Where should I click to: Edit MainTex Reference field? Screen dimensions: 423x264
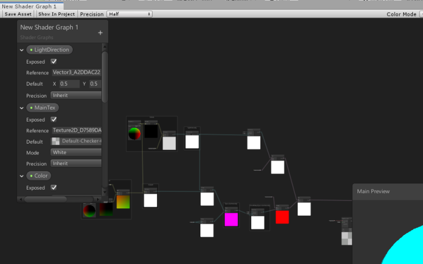tap(76, 130)
